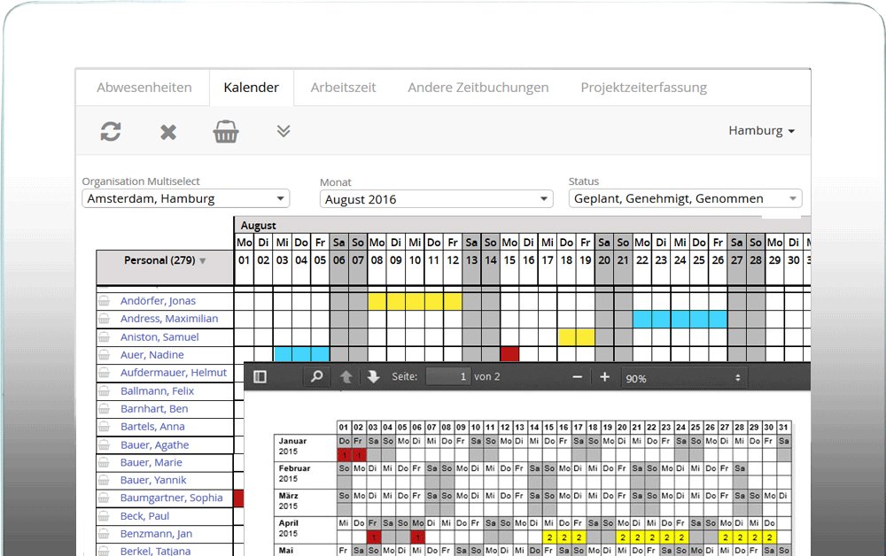Click the trash icon beside Auer, Nadine
Screen dimensions: 886x556
tap(103, 354)
